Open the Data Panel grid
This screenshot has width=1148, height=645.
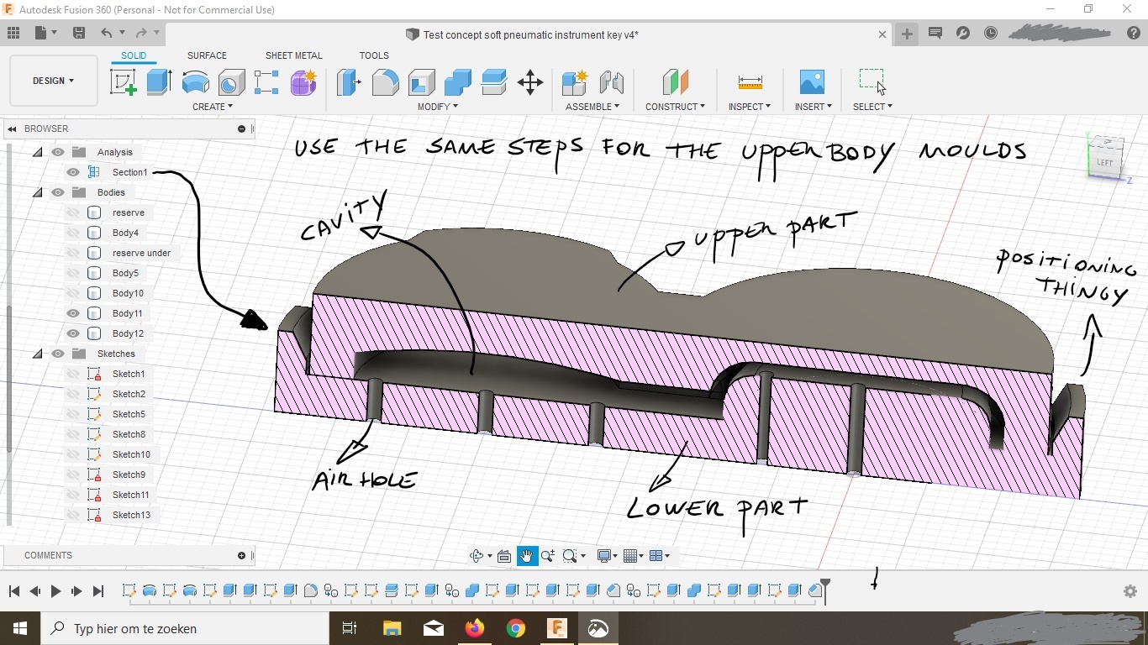13,33
